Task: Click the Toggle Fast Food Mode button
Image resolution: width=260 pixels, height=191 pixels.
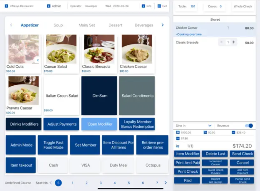Action: tap(53, 145)
